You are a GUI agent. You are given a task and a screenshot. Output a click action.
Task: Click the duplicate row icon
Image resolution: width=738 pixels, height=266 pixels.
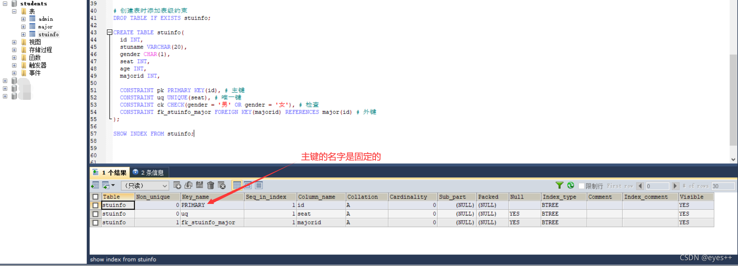(189, 185)
